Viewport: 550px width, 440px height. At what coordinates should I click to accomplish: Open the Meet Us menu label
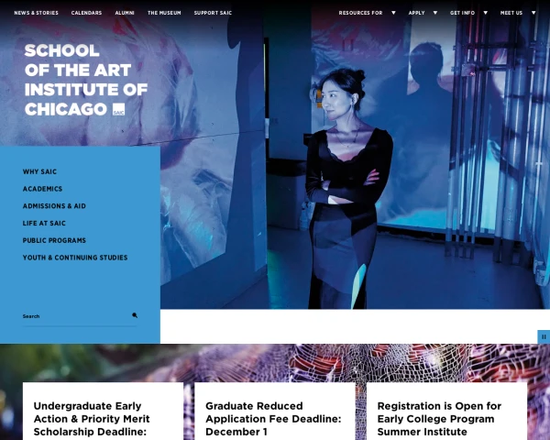511,13
